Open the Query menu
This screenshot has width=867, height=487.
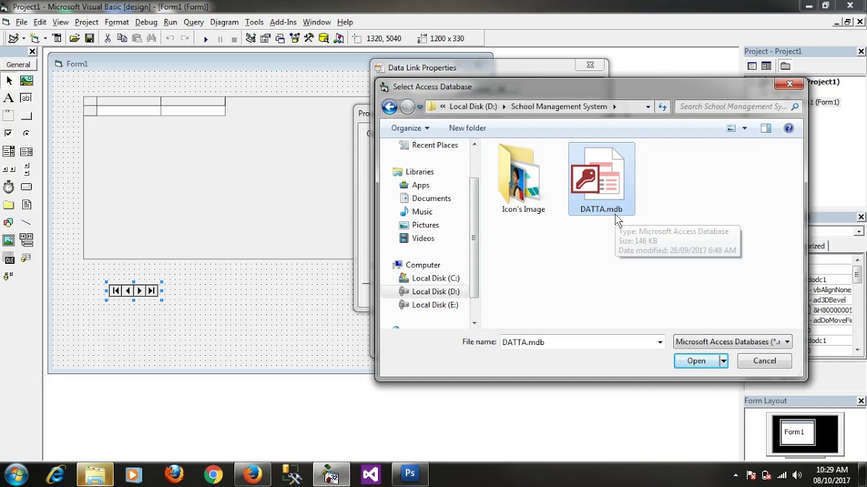point(193,22)
